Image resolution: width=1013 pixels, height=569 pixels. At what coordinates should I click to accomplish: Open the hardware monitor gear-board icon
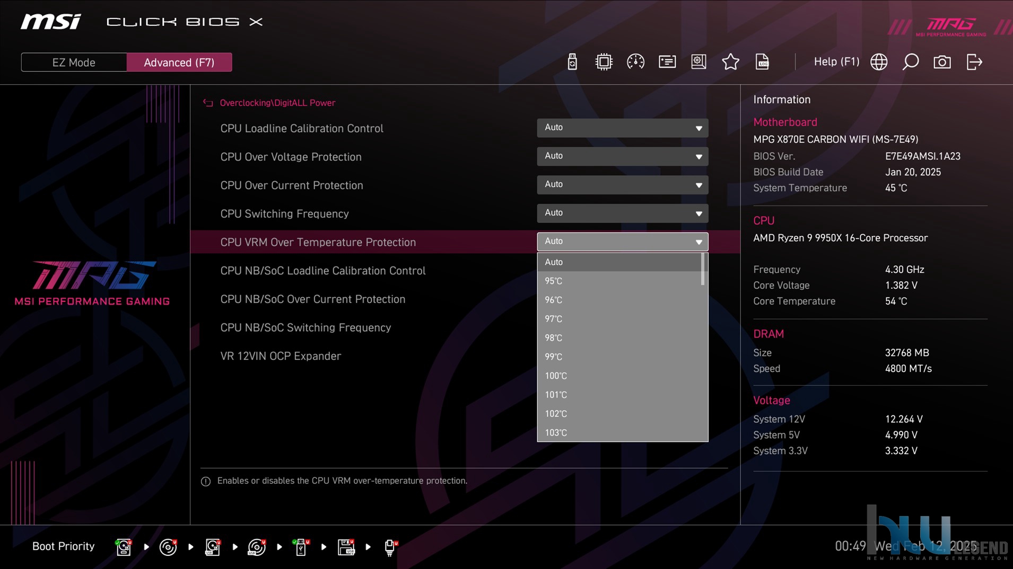point(698,62)
